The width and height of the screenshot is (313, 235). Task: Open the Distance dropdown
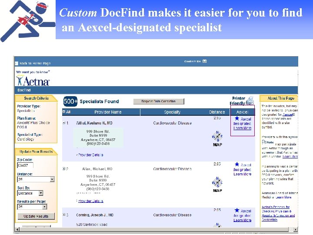tap(52, 179)
